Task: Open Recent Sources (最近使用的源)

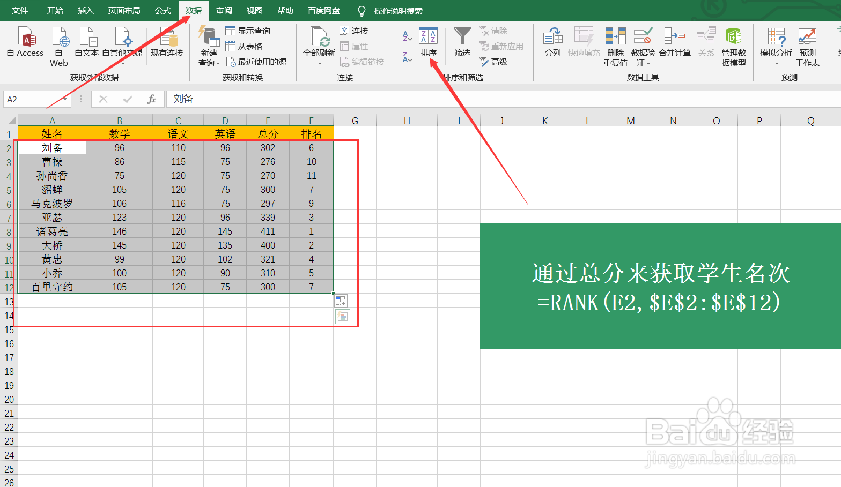Action: pyautogui.click(x=256, y=62)
